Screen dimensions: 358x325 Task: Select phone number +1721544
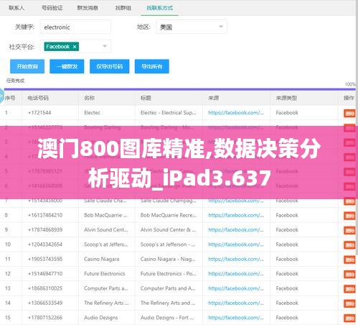(x=39, y=113)
